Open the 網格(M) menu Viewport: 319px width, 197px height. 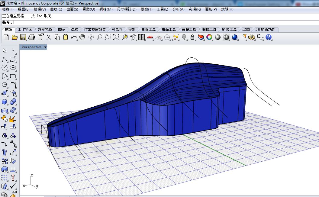[x=106, y=9]
